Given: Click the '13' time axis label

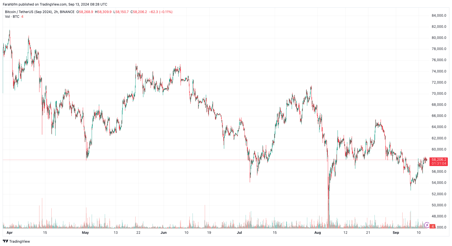Looking at the screenshot, I should pyautogui.click(x=116, y=233).
